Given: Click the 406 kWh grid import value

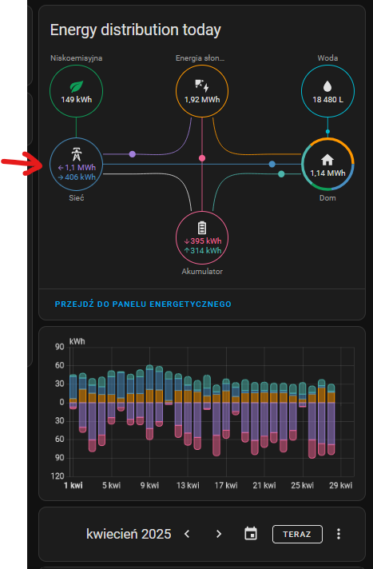Looking at the screenshot, I should tap(77, 177).
